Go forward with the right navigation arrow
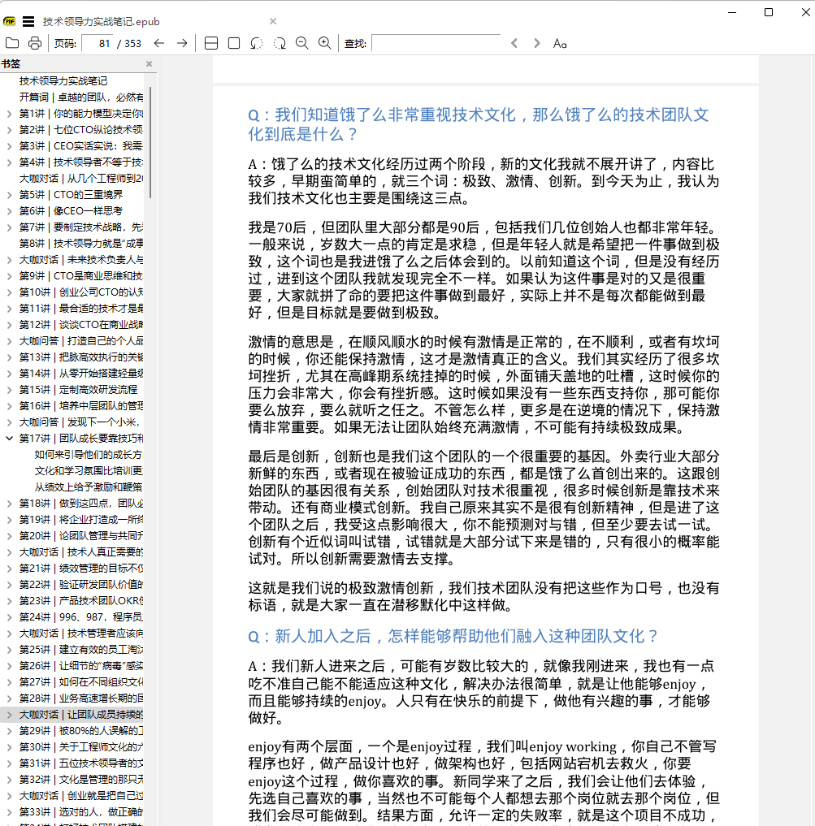Image resolution: width=815 pixels, height=826 pixels. point(183,43)
